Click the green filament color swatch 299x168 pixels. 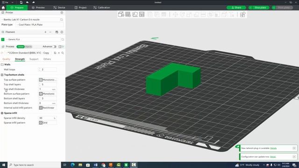pyautogui.click(x=3, y=39)
